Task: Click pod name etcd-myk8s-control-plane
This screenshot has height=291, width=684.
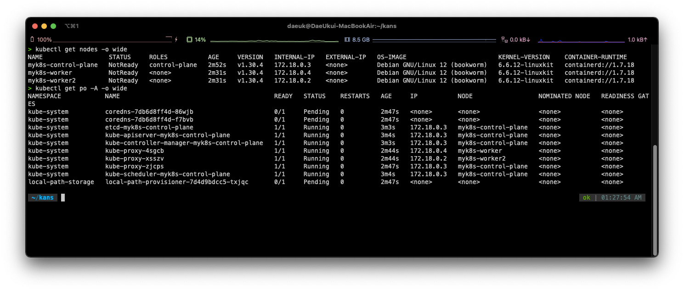Action: click(x=149, y=127)
